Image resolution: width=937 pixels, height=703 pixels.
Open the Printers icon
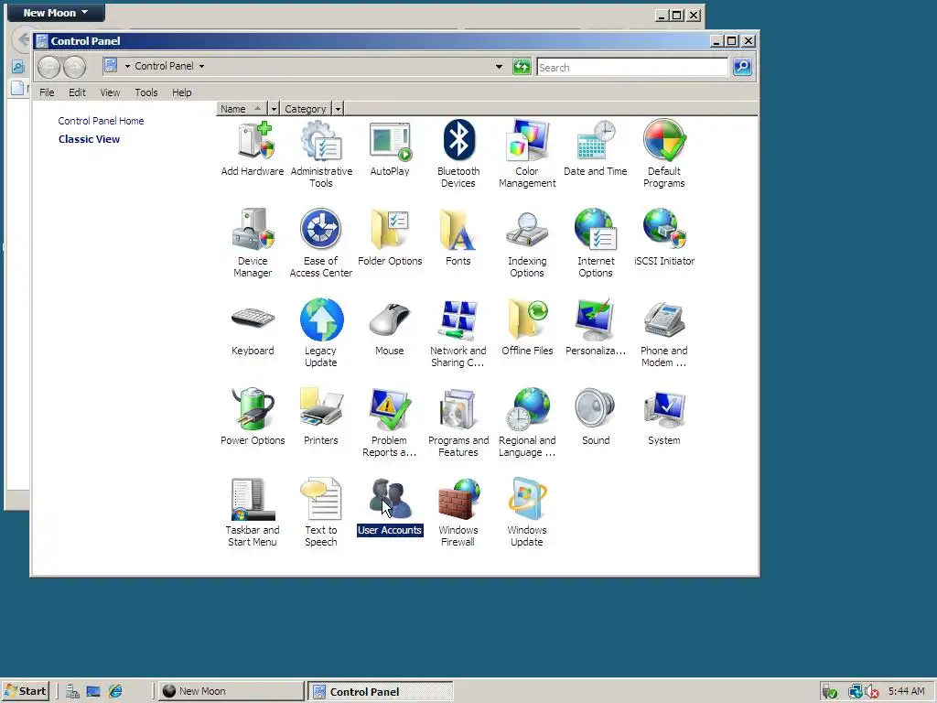[x=321, y=417]
